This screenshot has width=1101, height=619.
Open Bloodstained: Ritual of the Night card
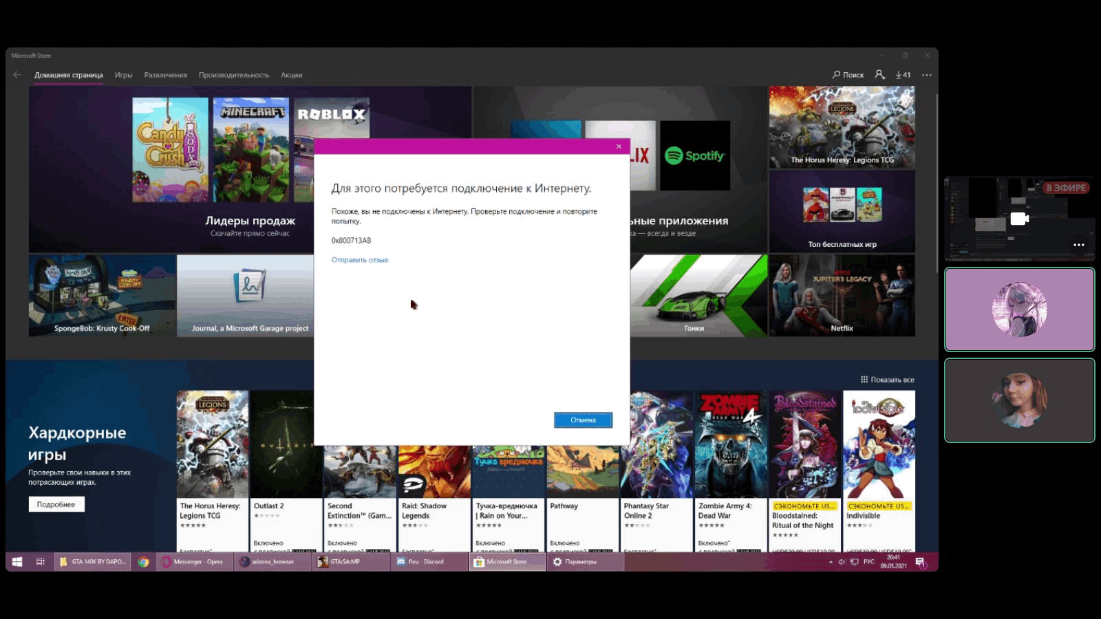click(804, 471)
